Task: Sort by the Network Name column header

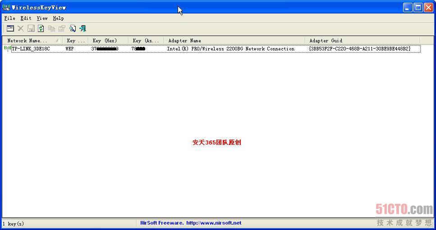Action: click(32, 41)
